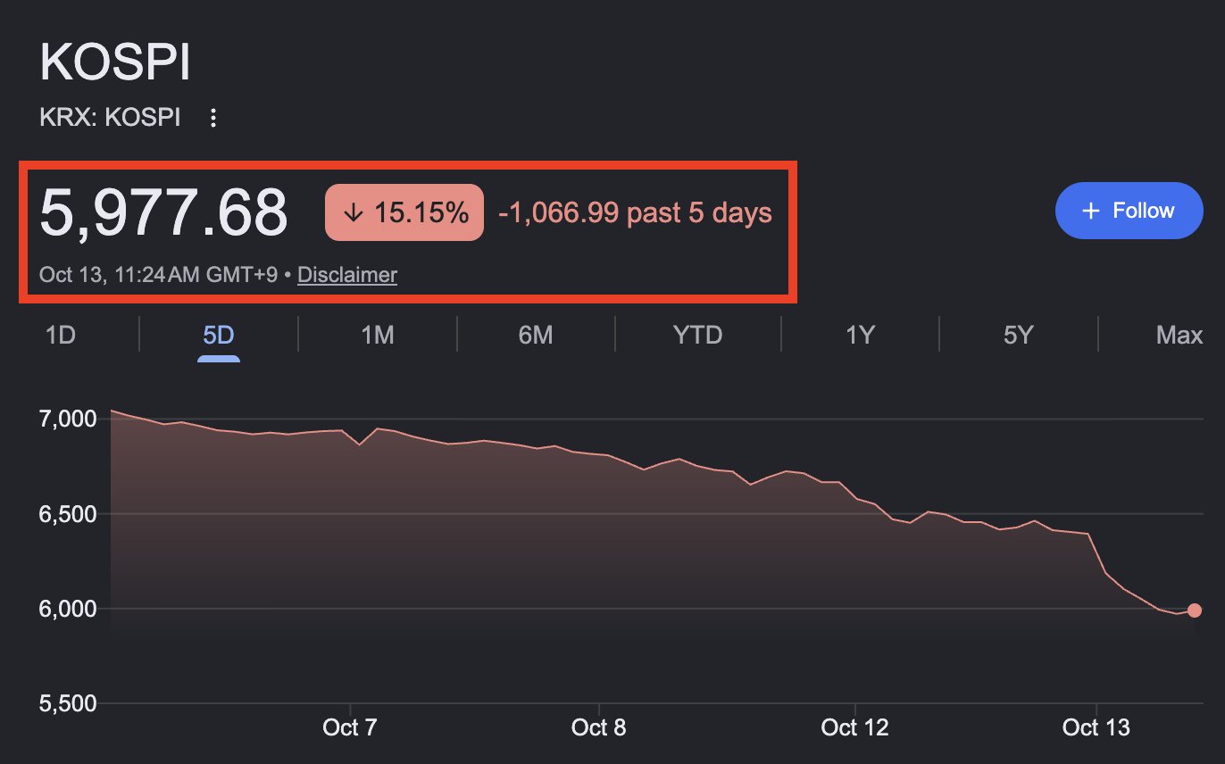Switch to the 1Y time range tab

click(860, 336)
